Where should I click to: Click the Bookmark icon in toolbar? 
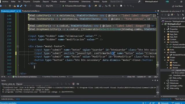click(121, 6)
